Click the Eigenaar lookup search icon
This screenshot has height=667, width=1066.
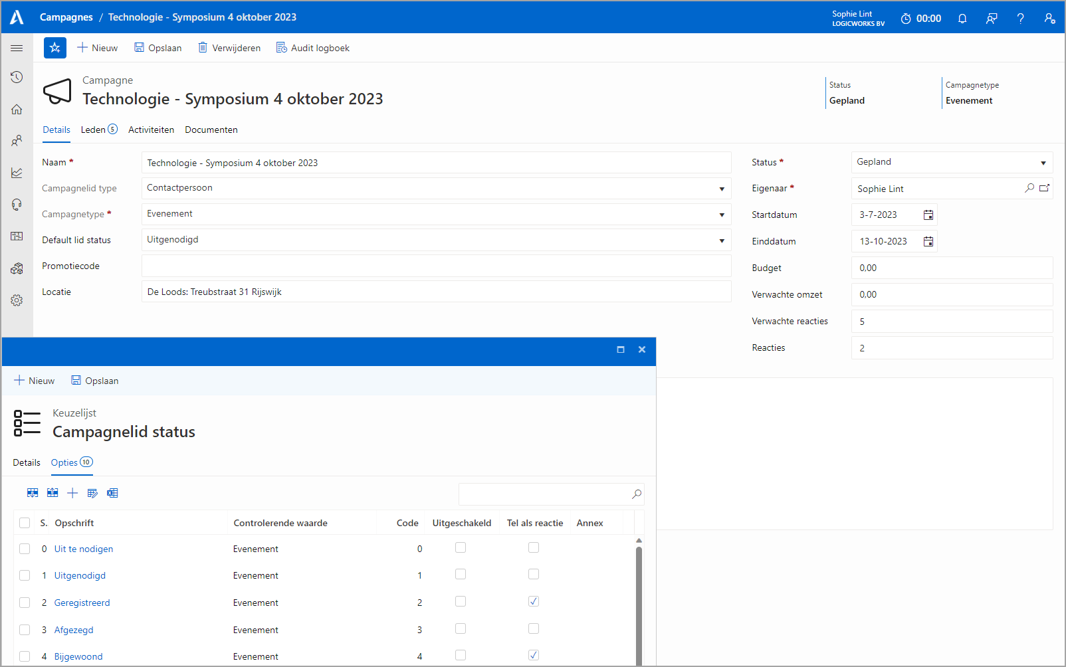(1029, 189)
